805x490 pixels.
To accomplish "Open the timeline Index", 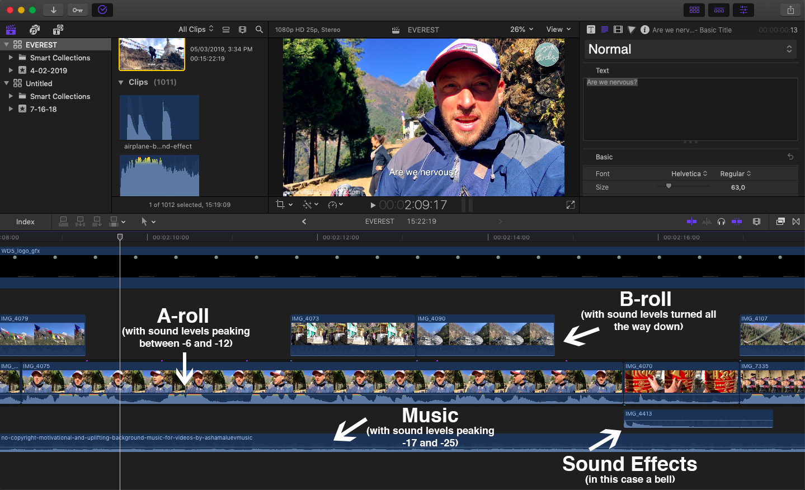I will 25,222.
